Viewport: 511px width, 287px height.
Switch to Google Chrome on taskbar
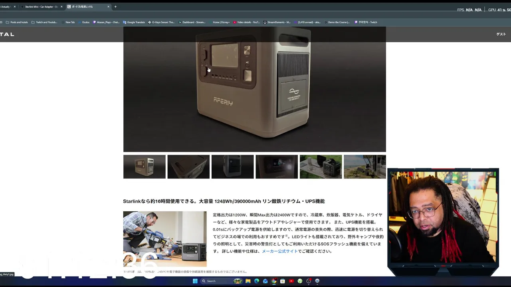coord(274,281)
